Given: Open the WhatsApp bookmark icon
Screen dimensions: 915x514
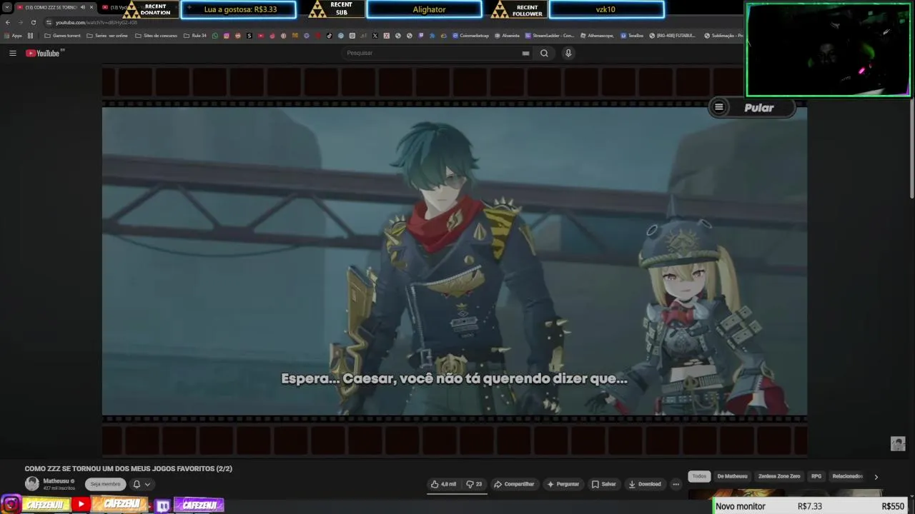Looking at the screenshot, I should click(x=215, y=35).
